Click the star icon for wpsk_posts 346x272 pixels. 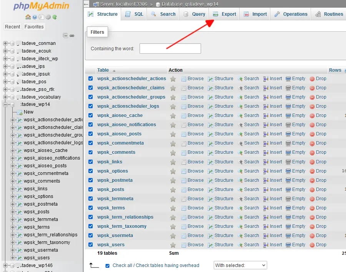(x=173, y=190)
